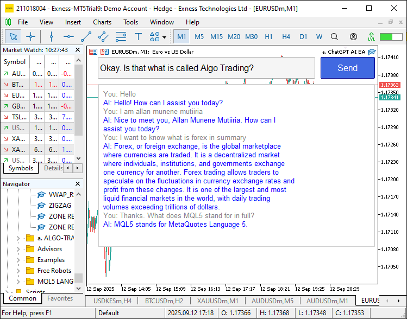Expand the Free Robots folder
Viewport: 407px width, 319px height.
(18, 271)
